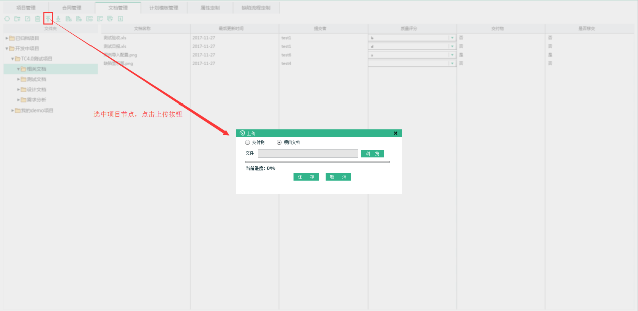Viewport: 638px width, 311px height.
Task: Select the 项目文档 radio button
Action: (x=279, y=142)
